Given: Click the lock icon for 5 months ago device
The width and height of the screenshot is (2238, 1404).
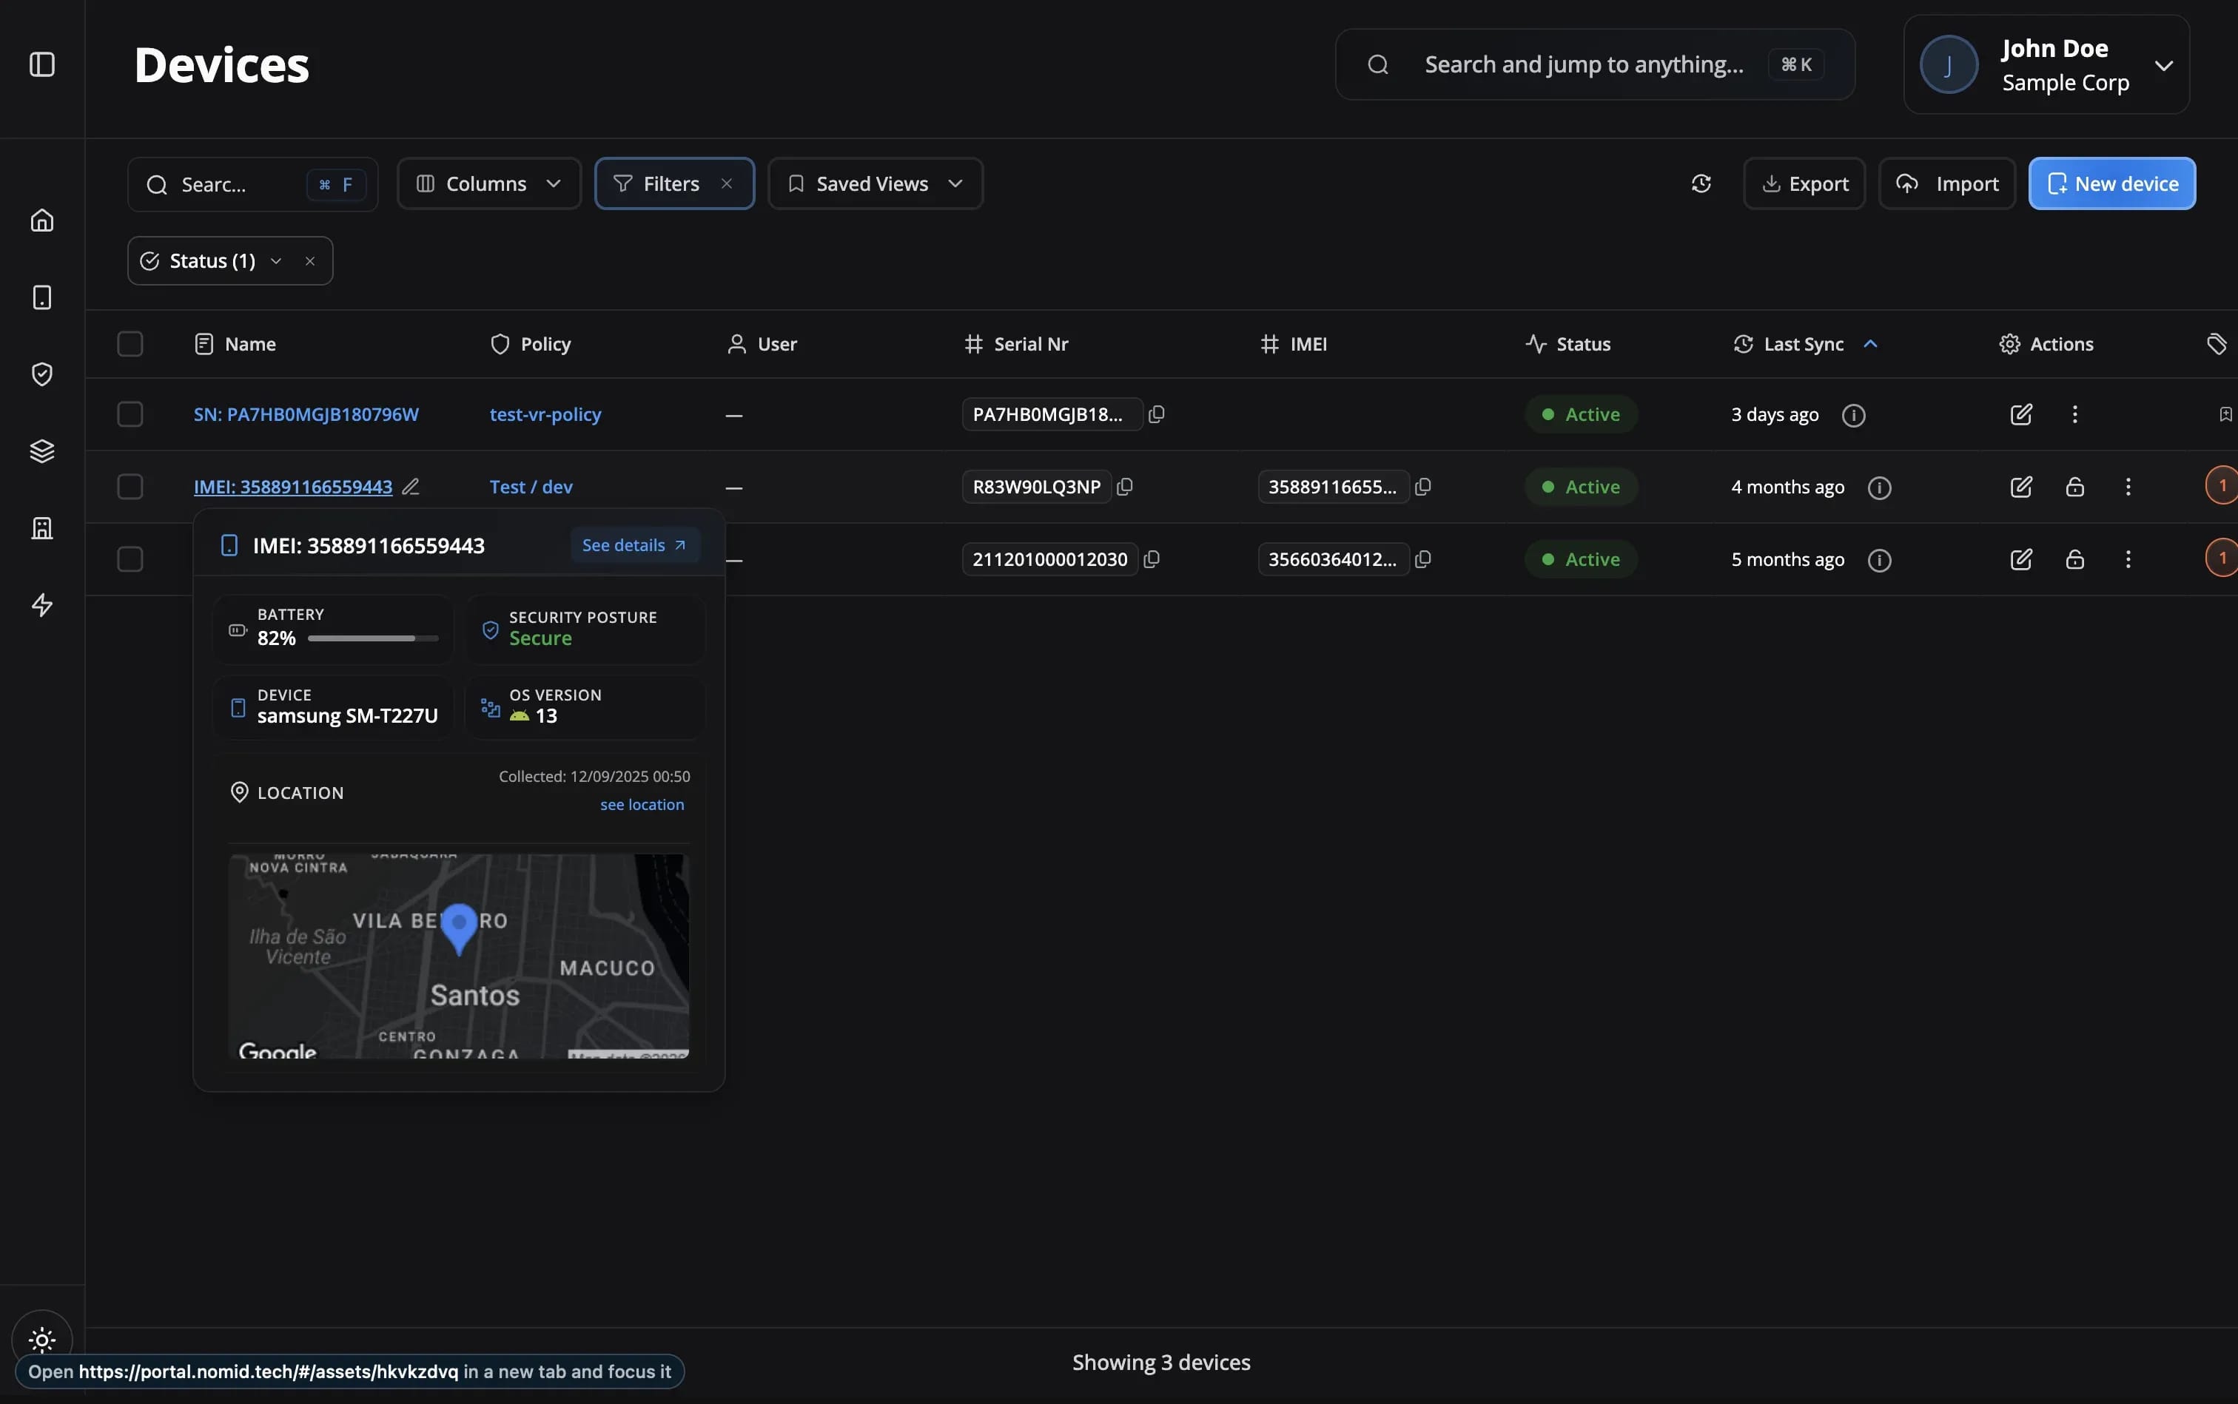Looking at the screenshot, I should click(2074, 559).
